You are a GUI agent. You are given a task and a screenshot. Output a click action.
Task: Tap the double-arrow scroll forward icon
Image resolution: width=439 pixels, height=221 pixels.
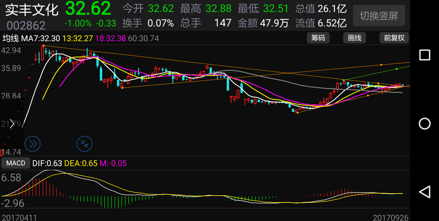[x=33, y=144]
